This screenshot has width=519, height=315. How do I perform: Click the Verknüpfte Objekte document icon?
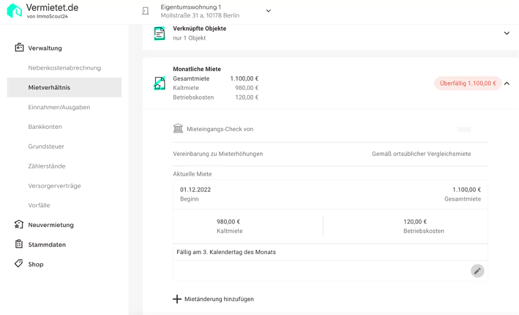(x=159, y=33)
